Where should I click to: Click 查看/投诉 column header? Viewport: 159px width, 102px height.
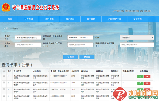(x=144, y=71)
